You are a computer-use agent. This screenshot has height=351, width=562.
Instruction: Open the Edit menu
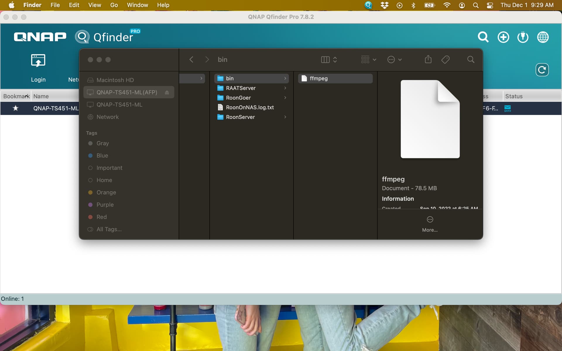[74, 5]
